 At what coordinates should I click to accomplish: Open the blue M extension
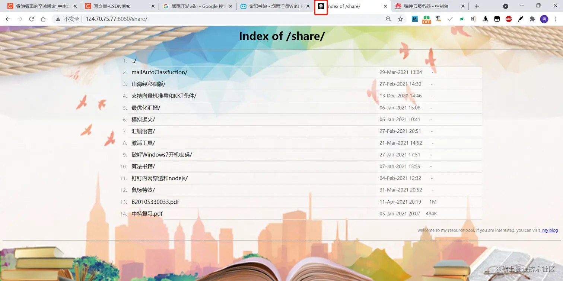tap(414, 19)
